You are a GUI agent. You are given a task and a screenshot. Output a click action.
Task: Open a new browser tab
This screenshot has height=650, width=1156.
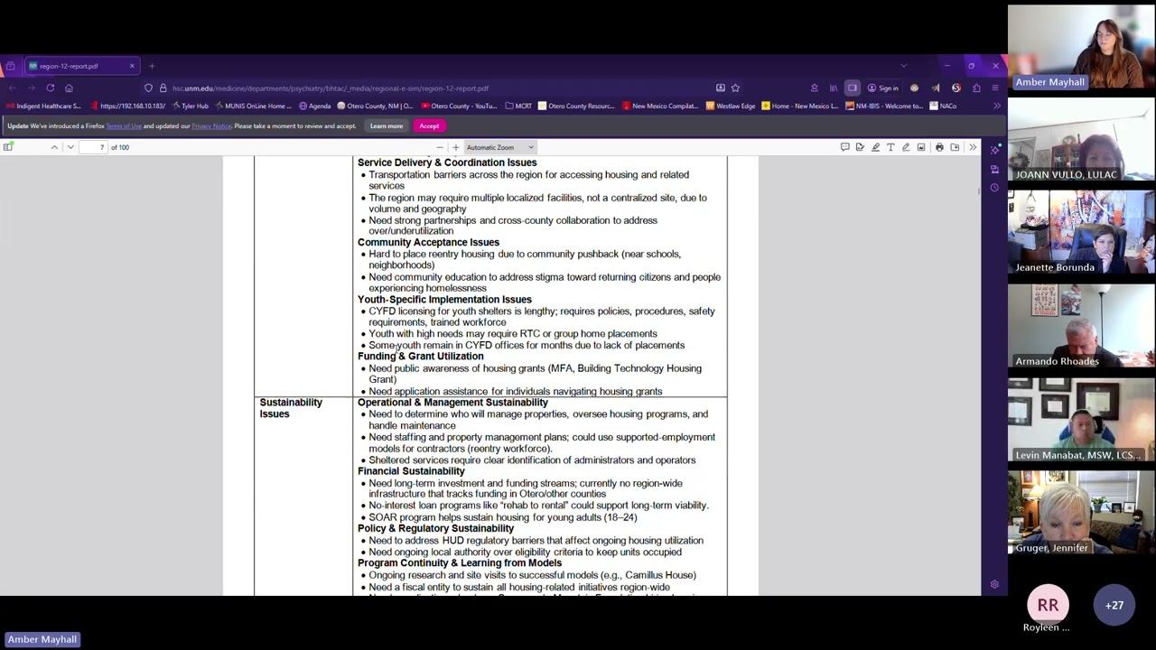tap(152, 66)
